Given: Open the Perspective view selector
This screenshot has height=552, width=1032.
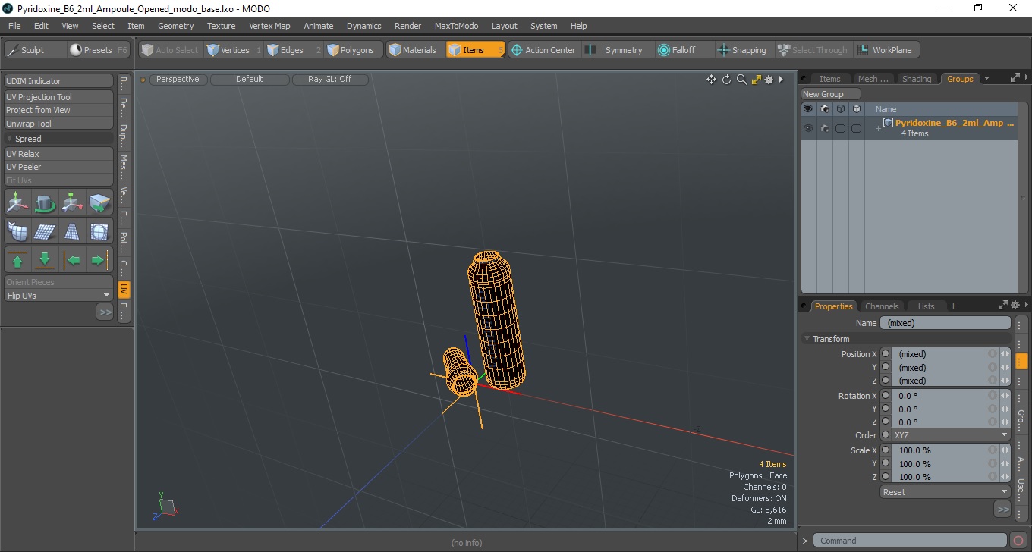Looking at the screenshot, I should tap(178, 79).
